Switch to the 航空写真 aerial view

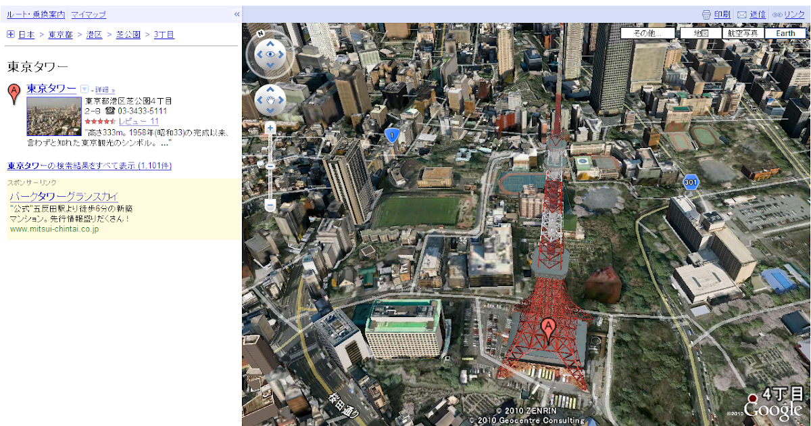click(x=743, y=33)
